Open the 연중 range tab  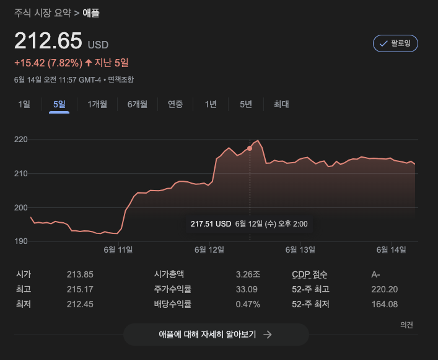[x=175, y=104]
